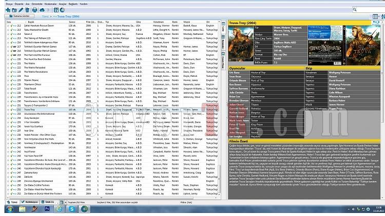Open dropdown arrow beside status bar column icon

(x=66, y=203)
